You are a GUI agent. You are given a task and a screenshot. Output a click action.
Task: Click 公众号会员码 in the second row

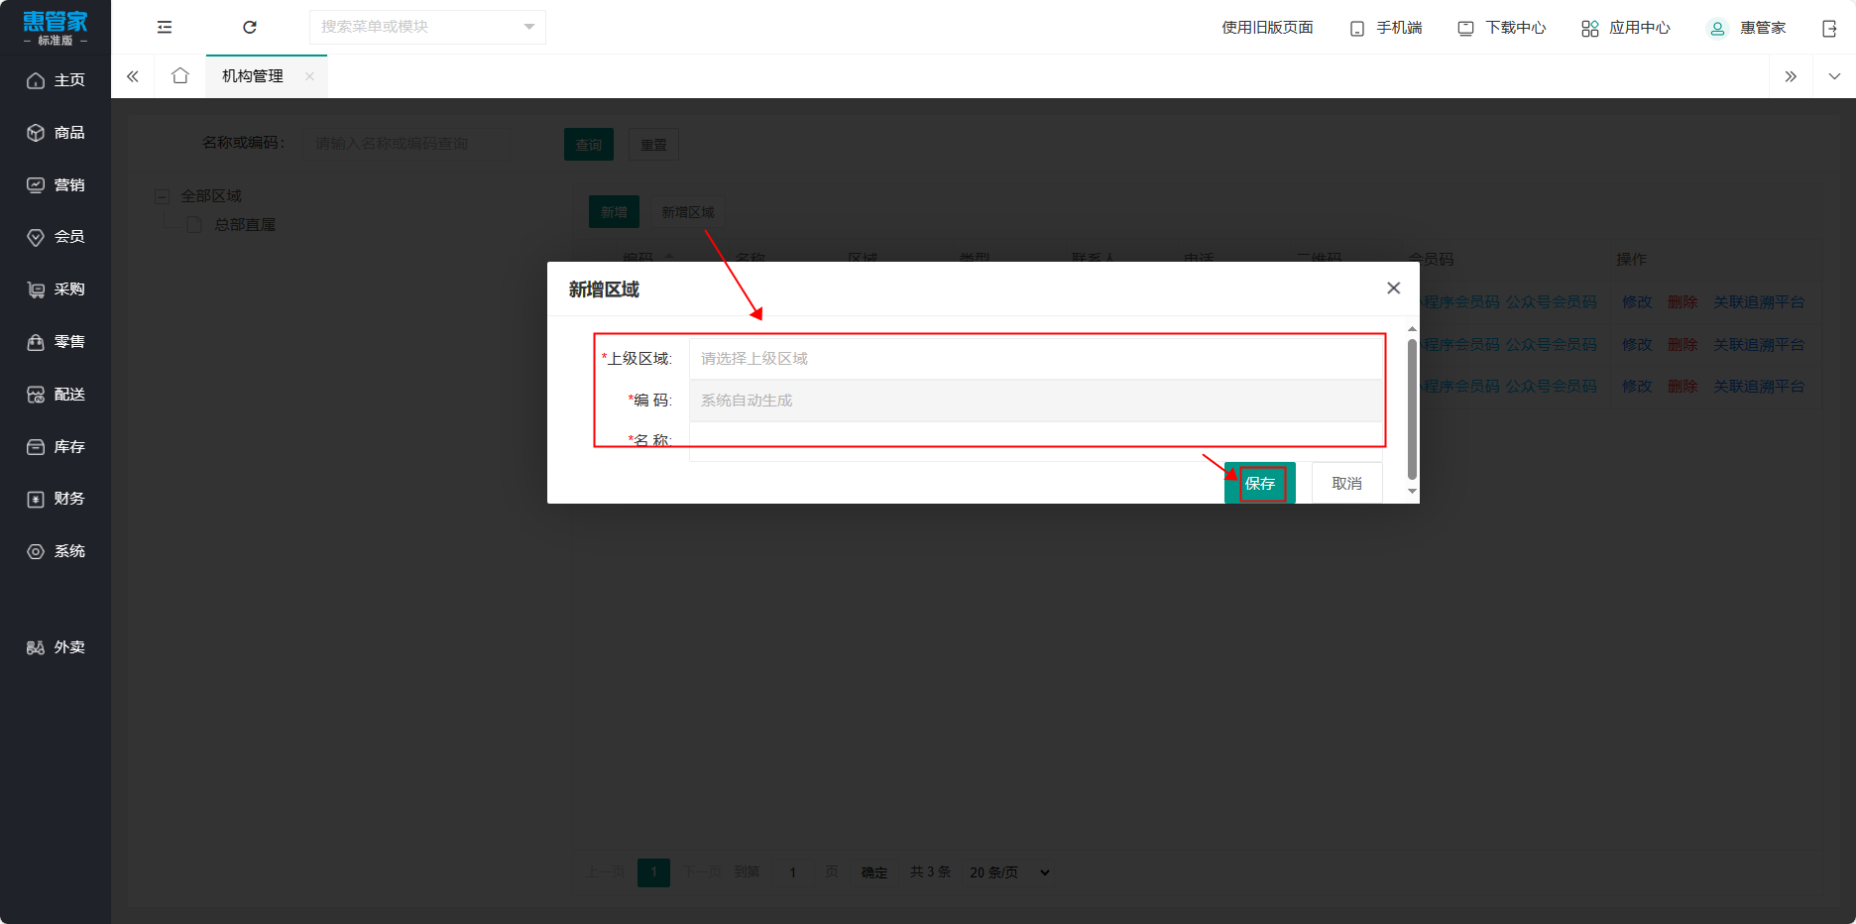[x=1552, y=345]
